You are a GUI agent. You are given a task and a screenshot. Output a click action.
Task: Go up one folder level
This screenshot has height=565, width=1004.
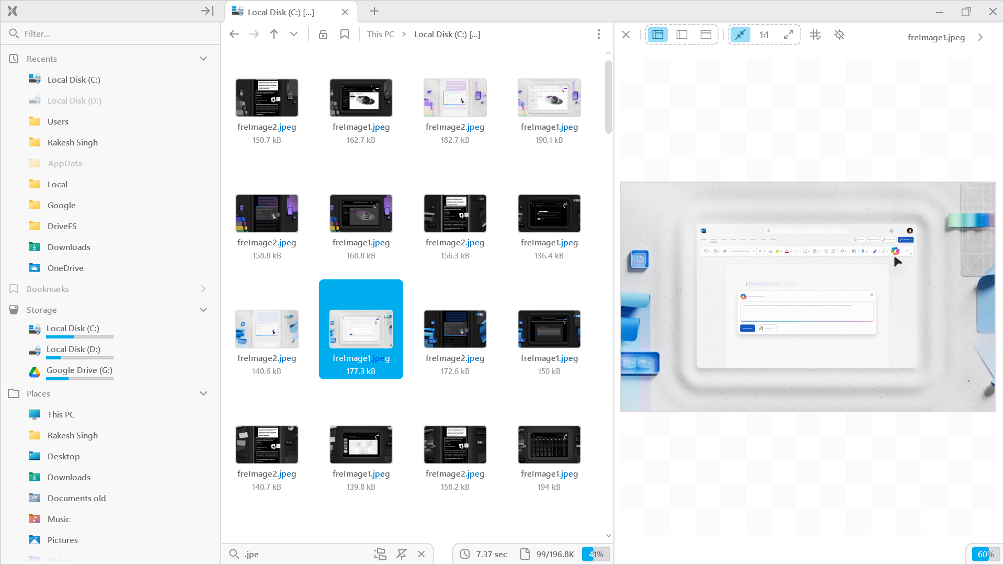pyautogui.click(x=273, y=33)
